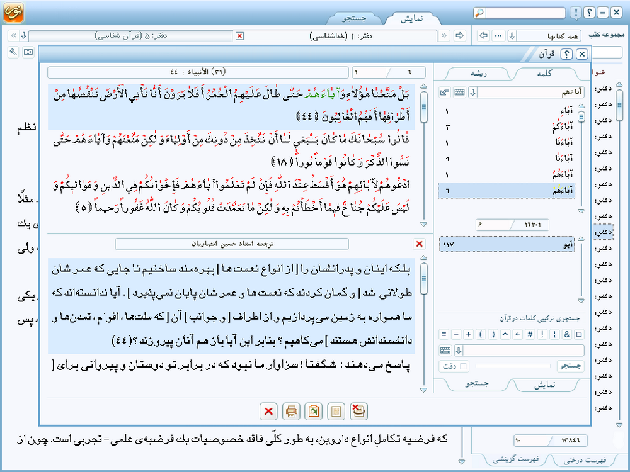This screenshot has width=630, height=472.
Task: Click the print icon in Quran dialog
Action: click(291, 412)
